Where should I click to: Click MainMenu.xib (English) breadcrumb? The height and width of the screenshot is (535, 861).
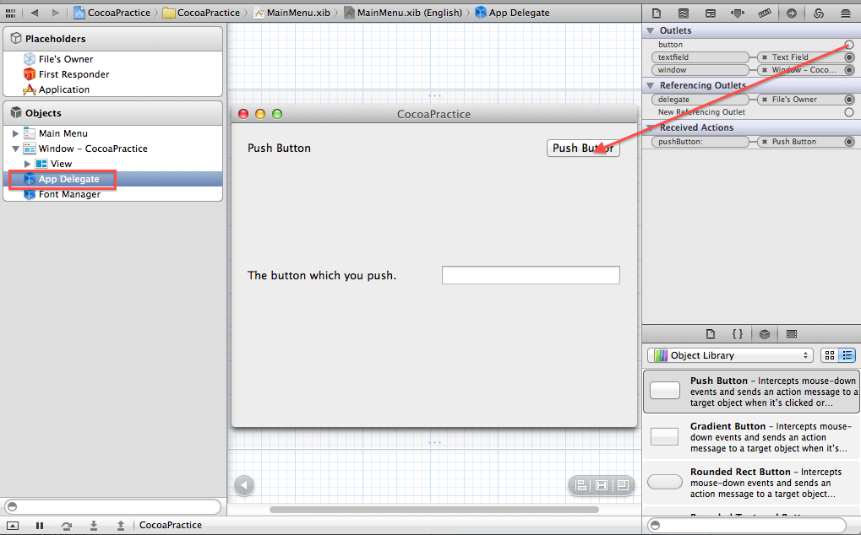[403, 13]
